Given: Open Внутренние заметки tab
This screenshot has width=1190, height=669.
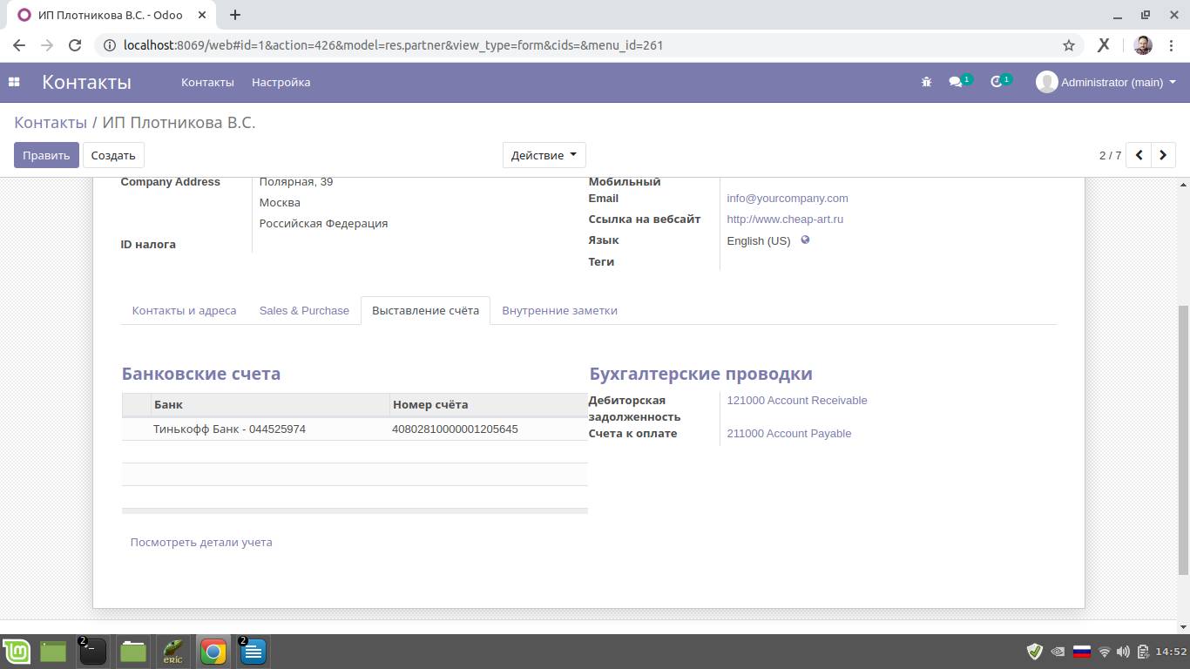Looking at the screenshot, I should pyautogui.click(x=559, y=311).
